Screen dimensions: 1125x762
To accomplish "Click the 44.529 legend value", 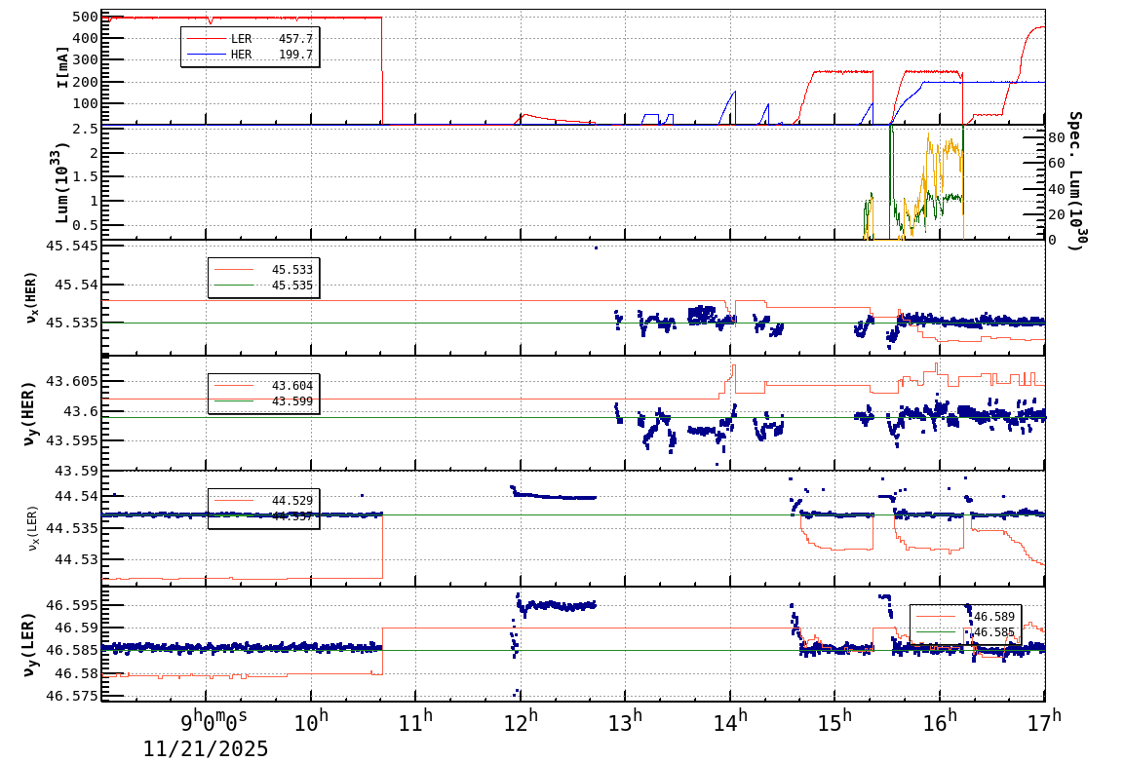I will pos(292,501).
